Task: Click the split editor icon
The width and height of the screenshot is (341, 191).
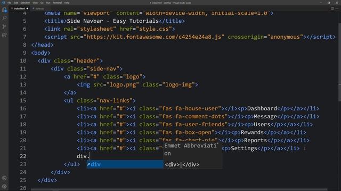Action: [332, 8]
